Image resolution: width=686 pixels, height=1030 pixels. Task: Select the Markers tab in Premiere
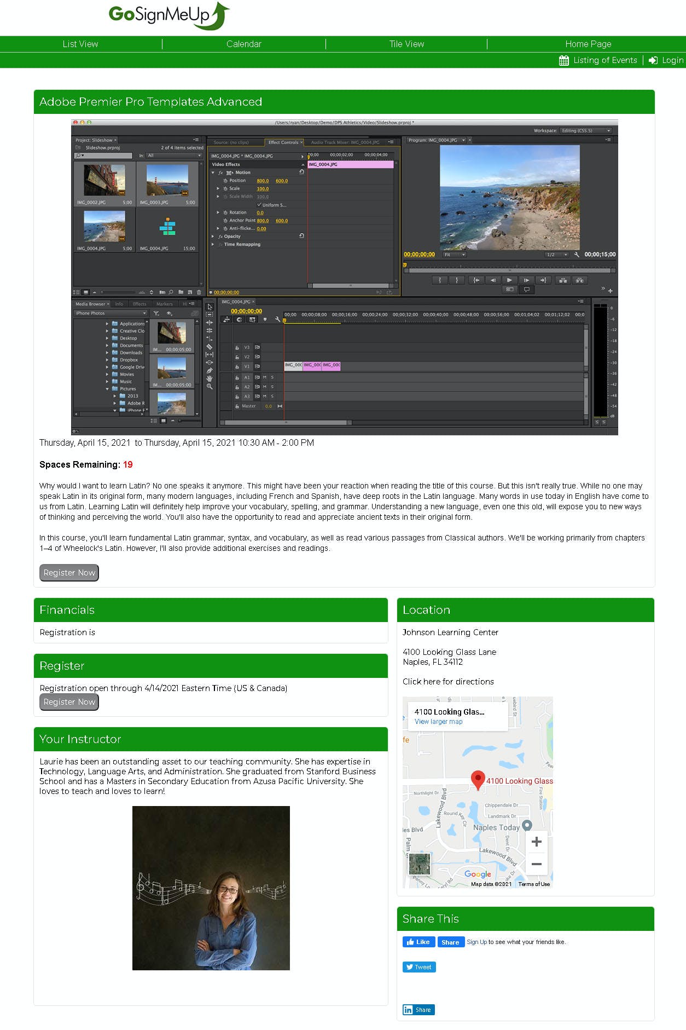click(x=164, y=304)
